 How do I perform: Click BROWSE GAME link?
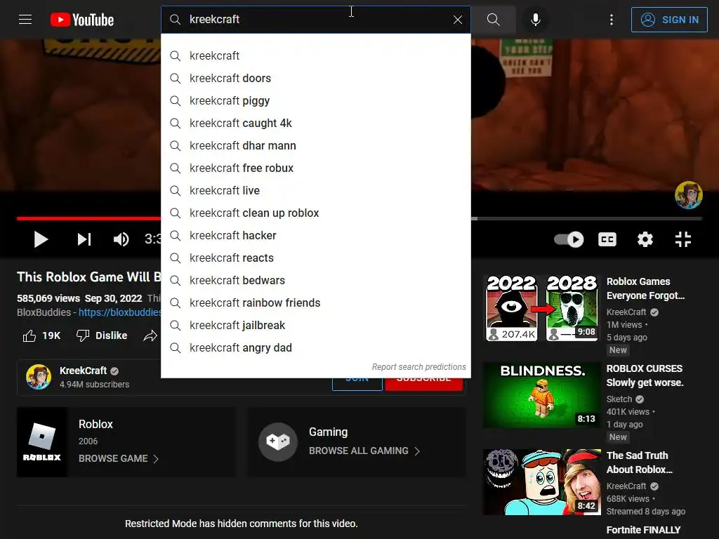(113, 459)
